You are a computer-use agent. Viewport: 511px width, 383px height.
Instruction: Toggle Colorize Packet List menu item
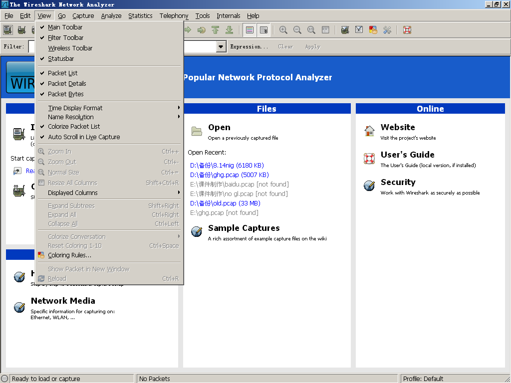coord(109,126)
